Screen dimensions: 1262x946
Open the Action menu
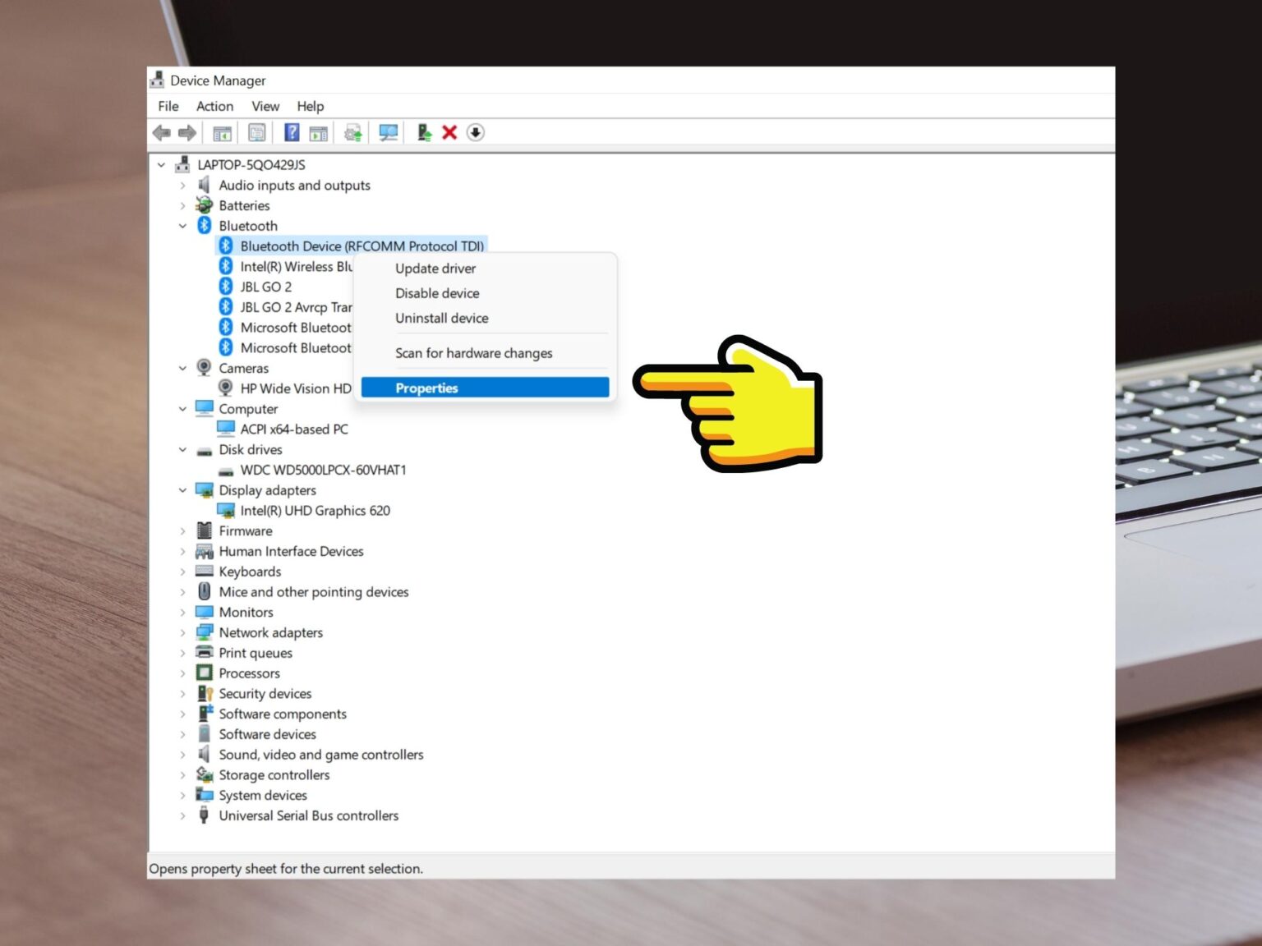[214, 106]
